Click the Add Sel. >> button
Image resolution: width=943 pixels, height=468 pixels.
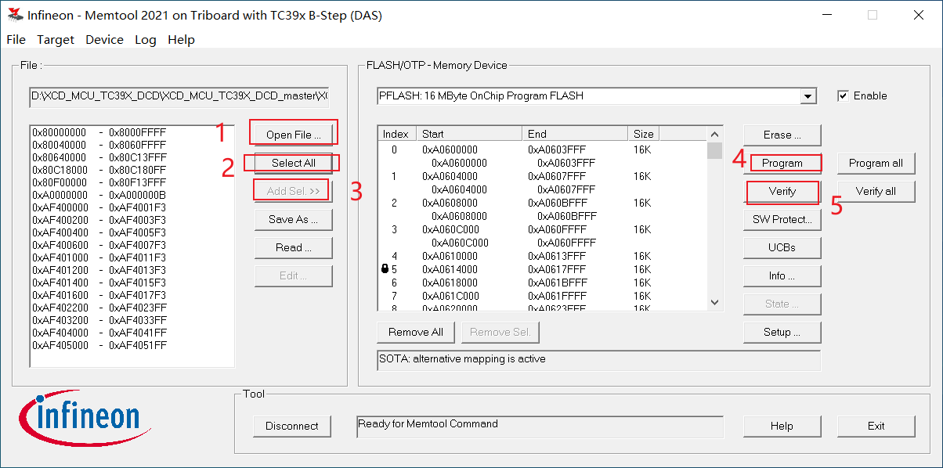point(294,191)
